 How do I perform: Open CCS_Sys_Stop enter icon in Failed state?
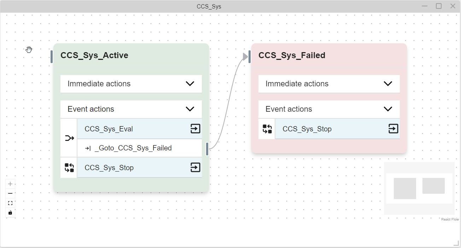pyautogui.click(x=393, y=129)
